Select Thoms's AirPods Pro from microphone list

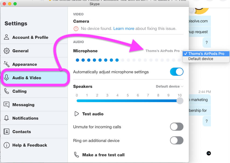click(206, 54)
